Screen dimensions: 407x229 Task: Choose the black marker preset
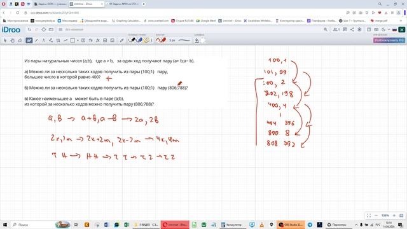click(x=132, y=40)
